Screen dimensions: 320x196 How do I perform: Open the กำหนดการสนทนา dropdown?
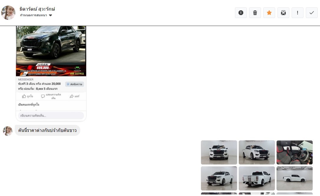click(x=36, y=15)
